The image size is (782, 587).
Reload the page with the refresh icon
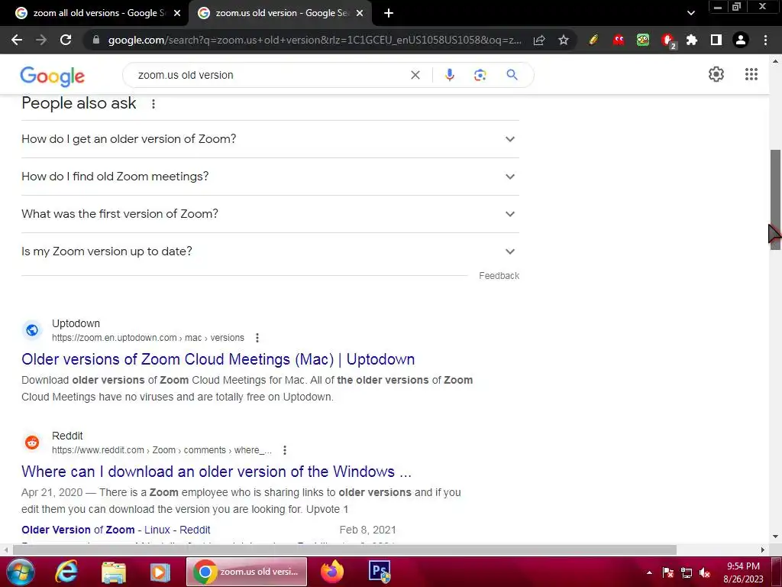pos(66,40)
